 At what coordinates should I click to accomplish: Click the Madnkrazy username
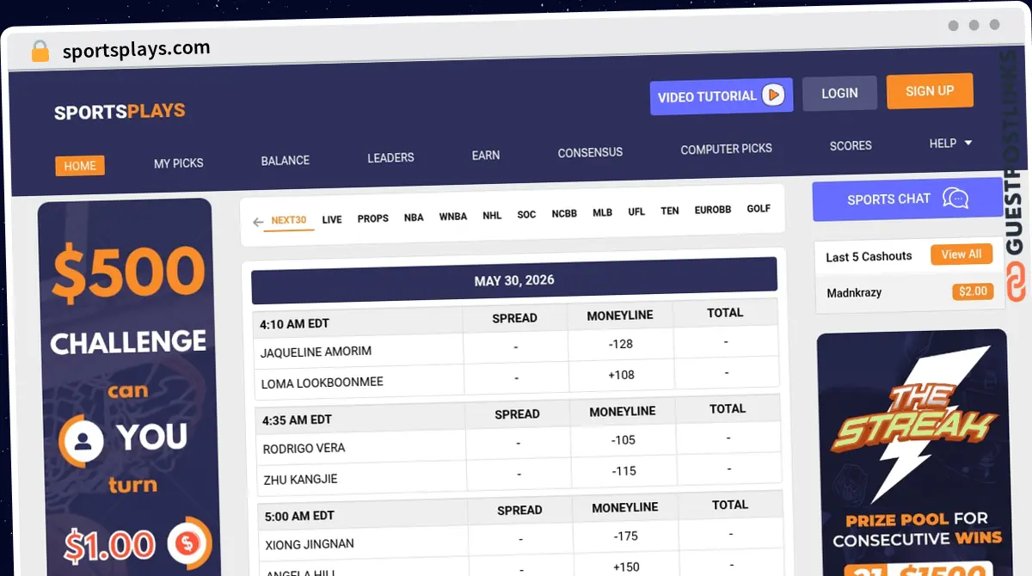[854, 293]
